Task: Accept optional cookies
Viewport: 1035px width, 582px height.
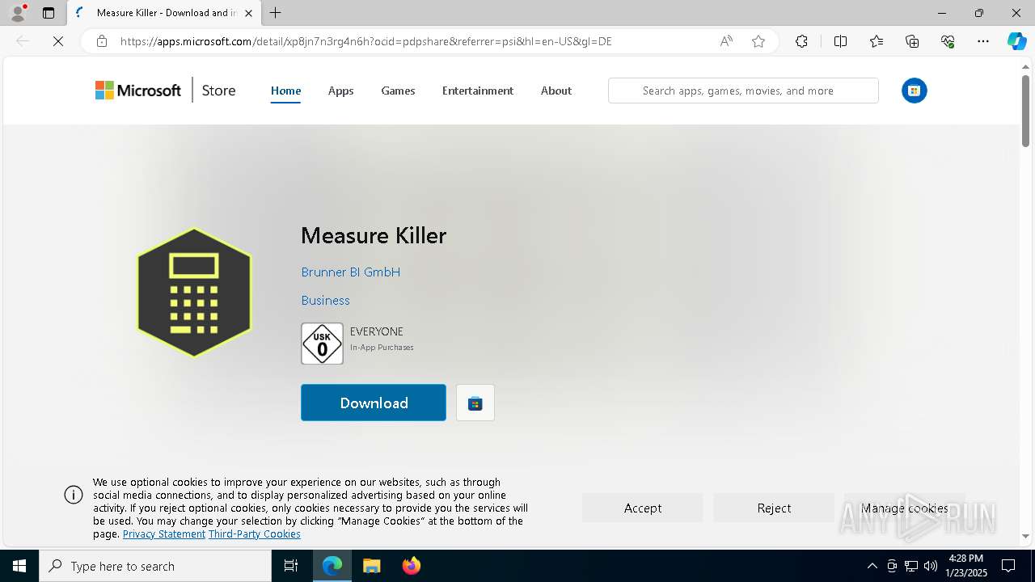Action: click(x=643, y=508)
